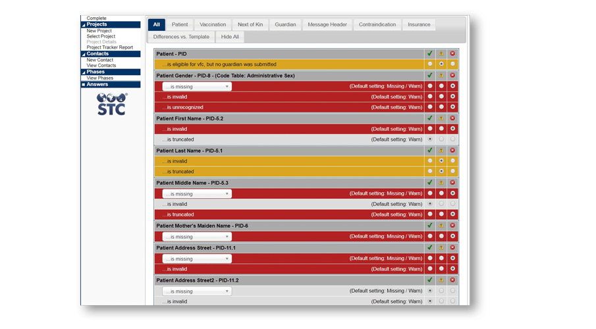Click green checkmark in Patient Gender header
Screen dimensions: 596x329
click(x=430, y=75)
